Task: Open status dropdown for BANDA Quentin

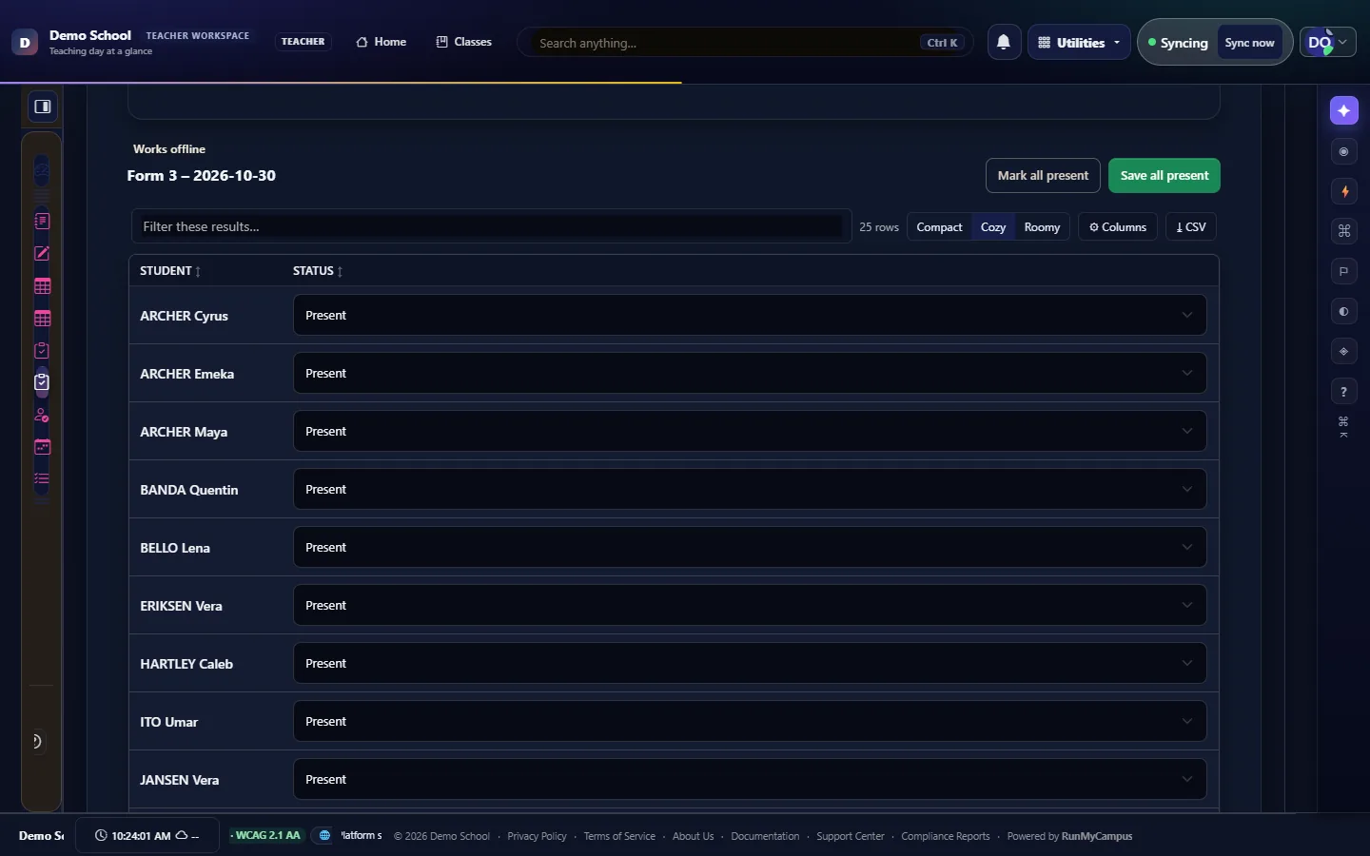Action: [x=750, y=489]
